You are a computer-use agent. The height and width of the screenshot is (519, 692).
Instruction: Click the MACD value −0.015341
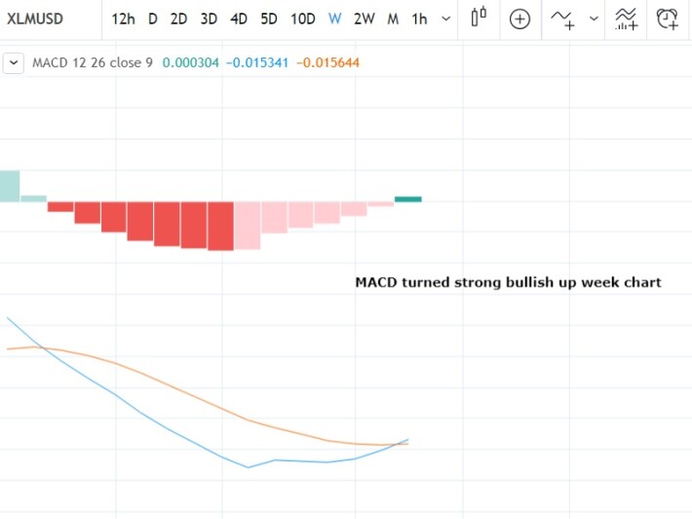pos(257,62)
